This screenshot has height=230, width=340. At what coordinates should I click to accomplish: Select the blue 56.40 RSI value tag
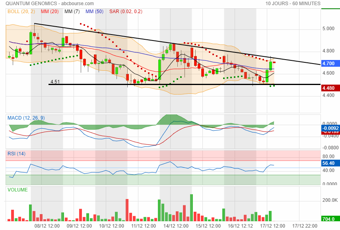pos(330,163)
